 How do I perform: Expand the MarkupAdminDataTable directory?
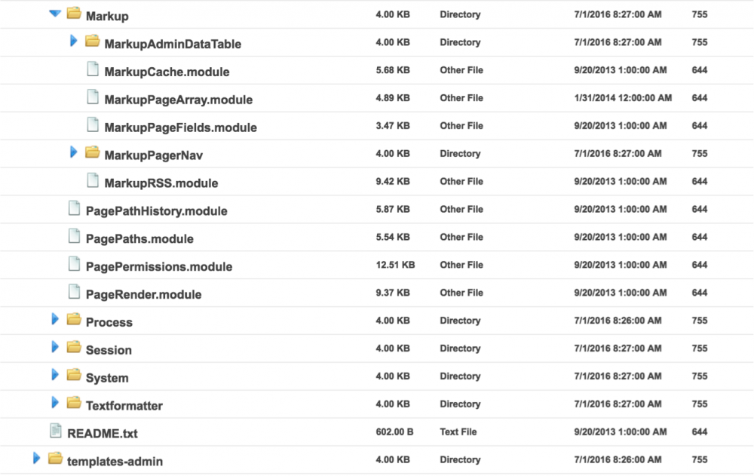pos(74,41)
